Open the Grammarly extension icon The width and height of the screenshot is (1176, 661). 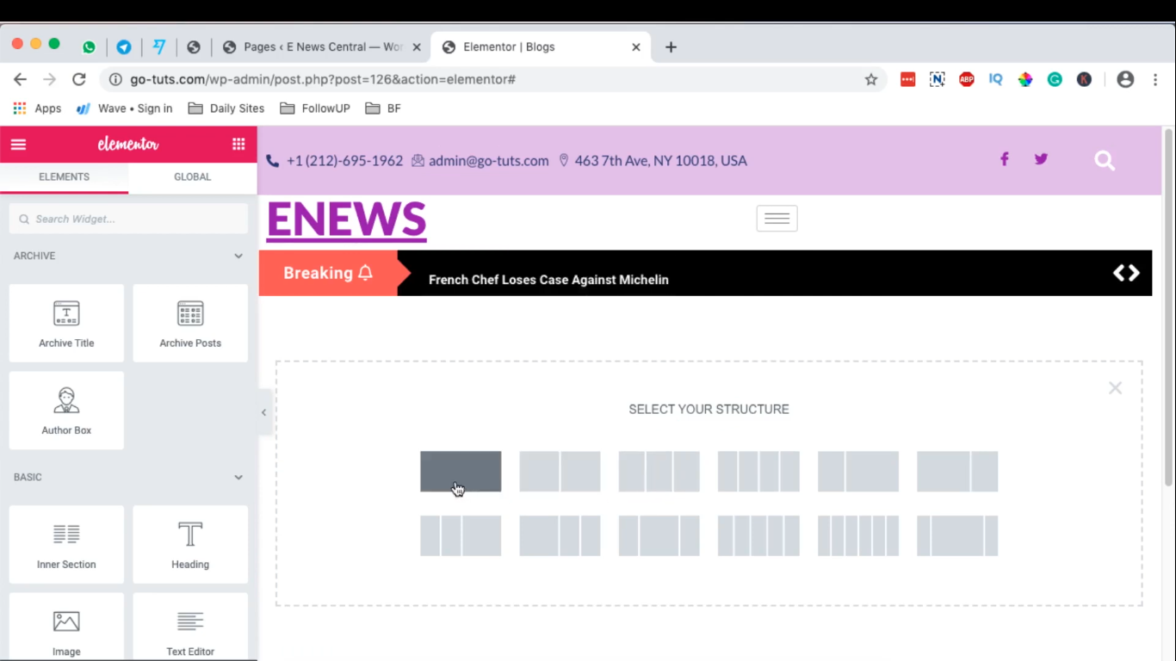pyautogui.click(x=1055, y=79)
